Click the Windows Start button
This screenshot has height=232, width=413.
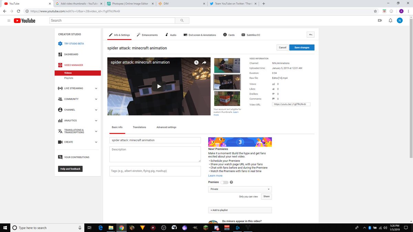tap(4, 228)
